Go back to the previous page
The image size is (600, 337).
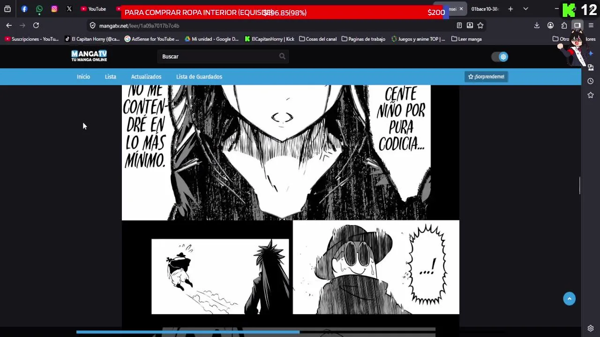9,25
